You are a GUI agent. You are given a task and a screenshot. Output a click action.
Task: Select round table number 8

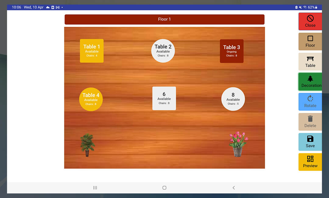point(233,99)
